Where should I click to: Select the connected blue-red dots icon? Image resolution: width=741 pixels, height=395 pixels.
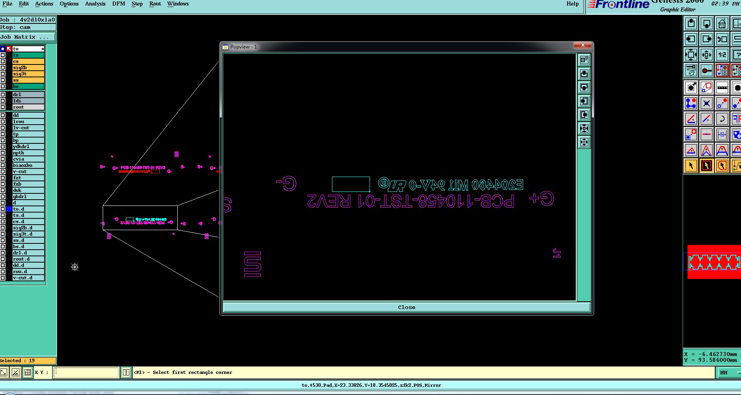tap(691, 103)
